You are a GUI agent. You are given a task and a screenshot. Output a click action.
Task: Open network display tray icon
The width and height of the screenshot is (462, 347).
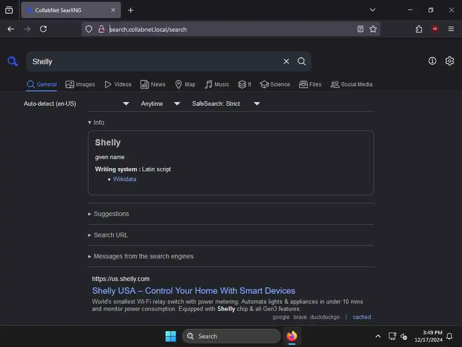tap(392, 336)
